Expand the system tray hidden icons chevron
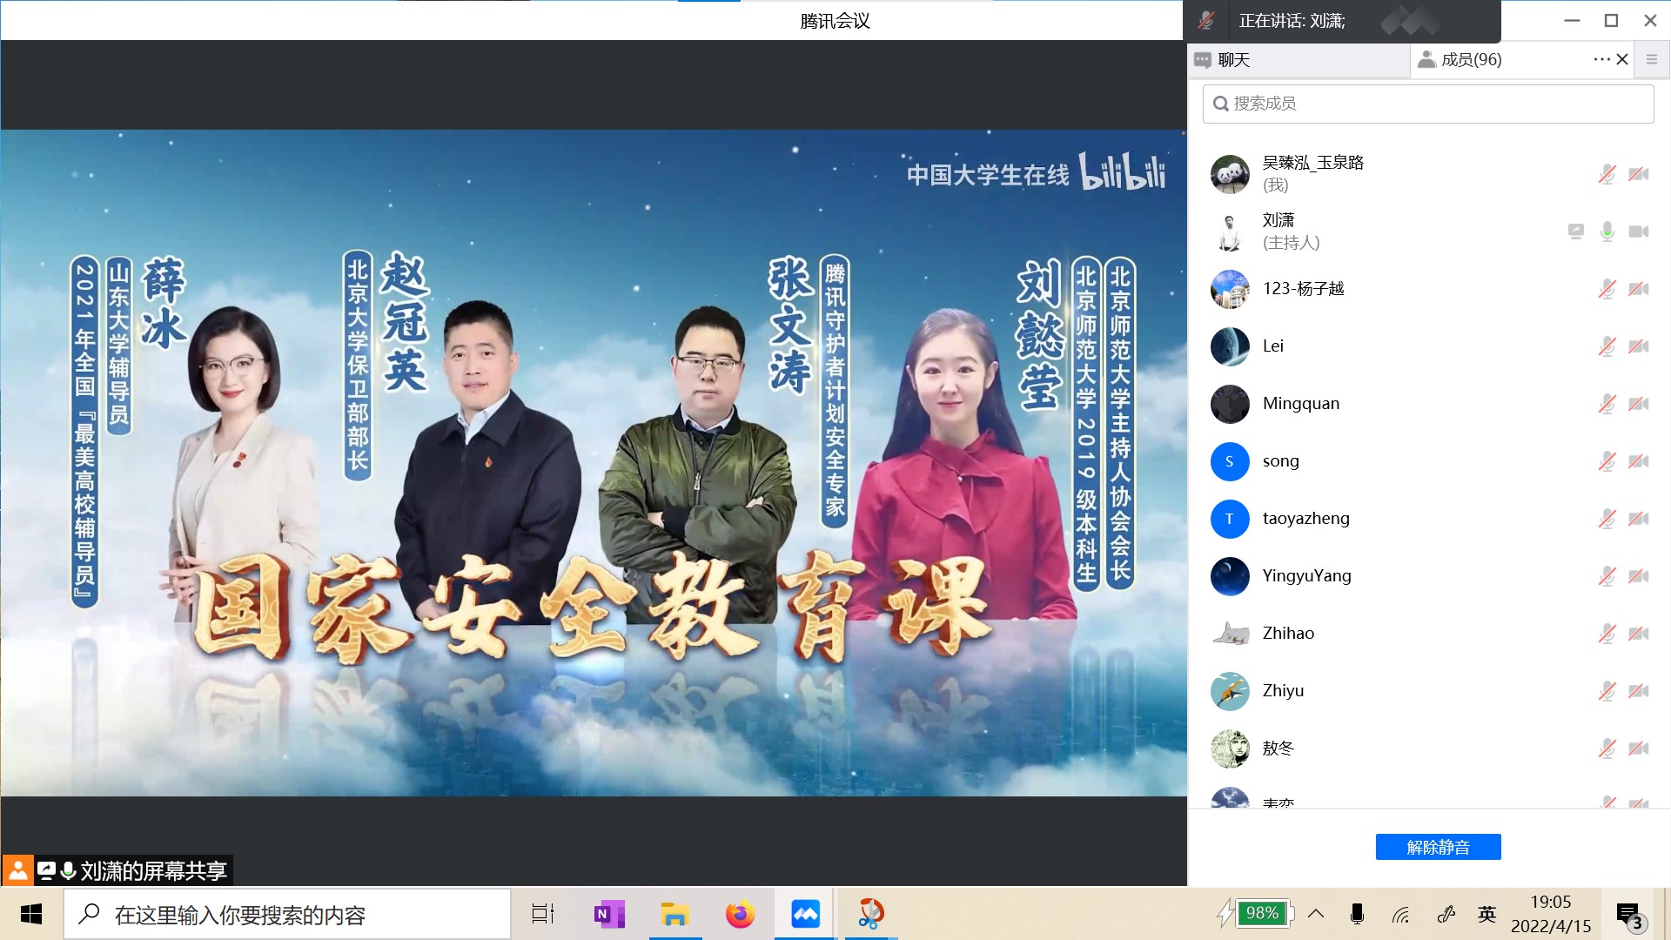Viewport: 1671px width, 940px height. [x=1316, y=914]
